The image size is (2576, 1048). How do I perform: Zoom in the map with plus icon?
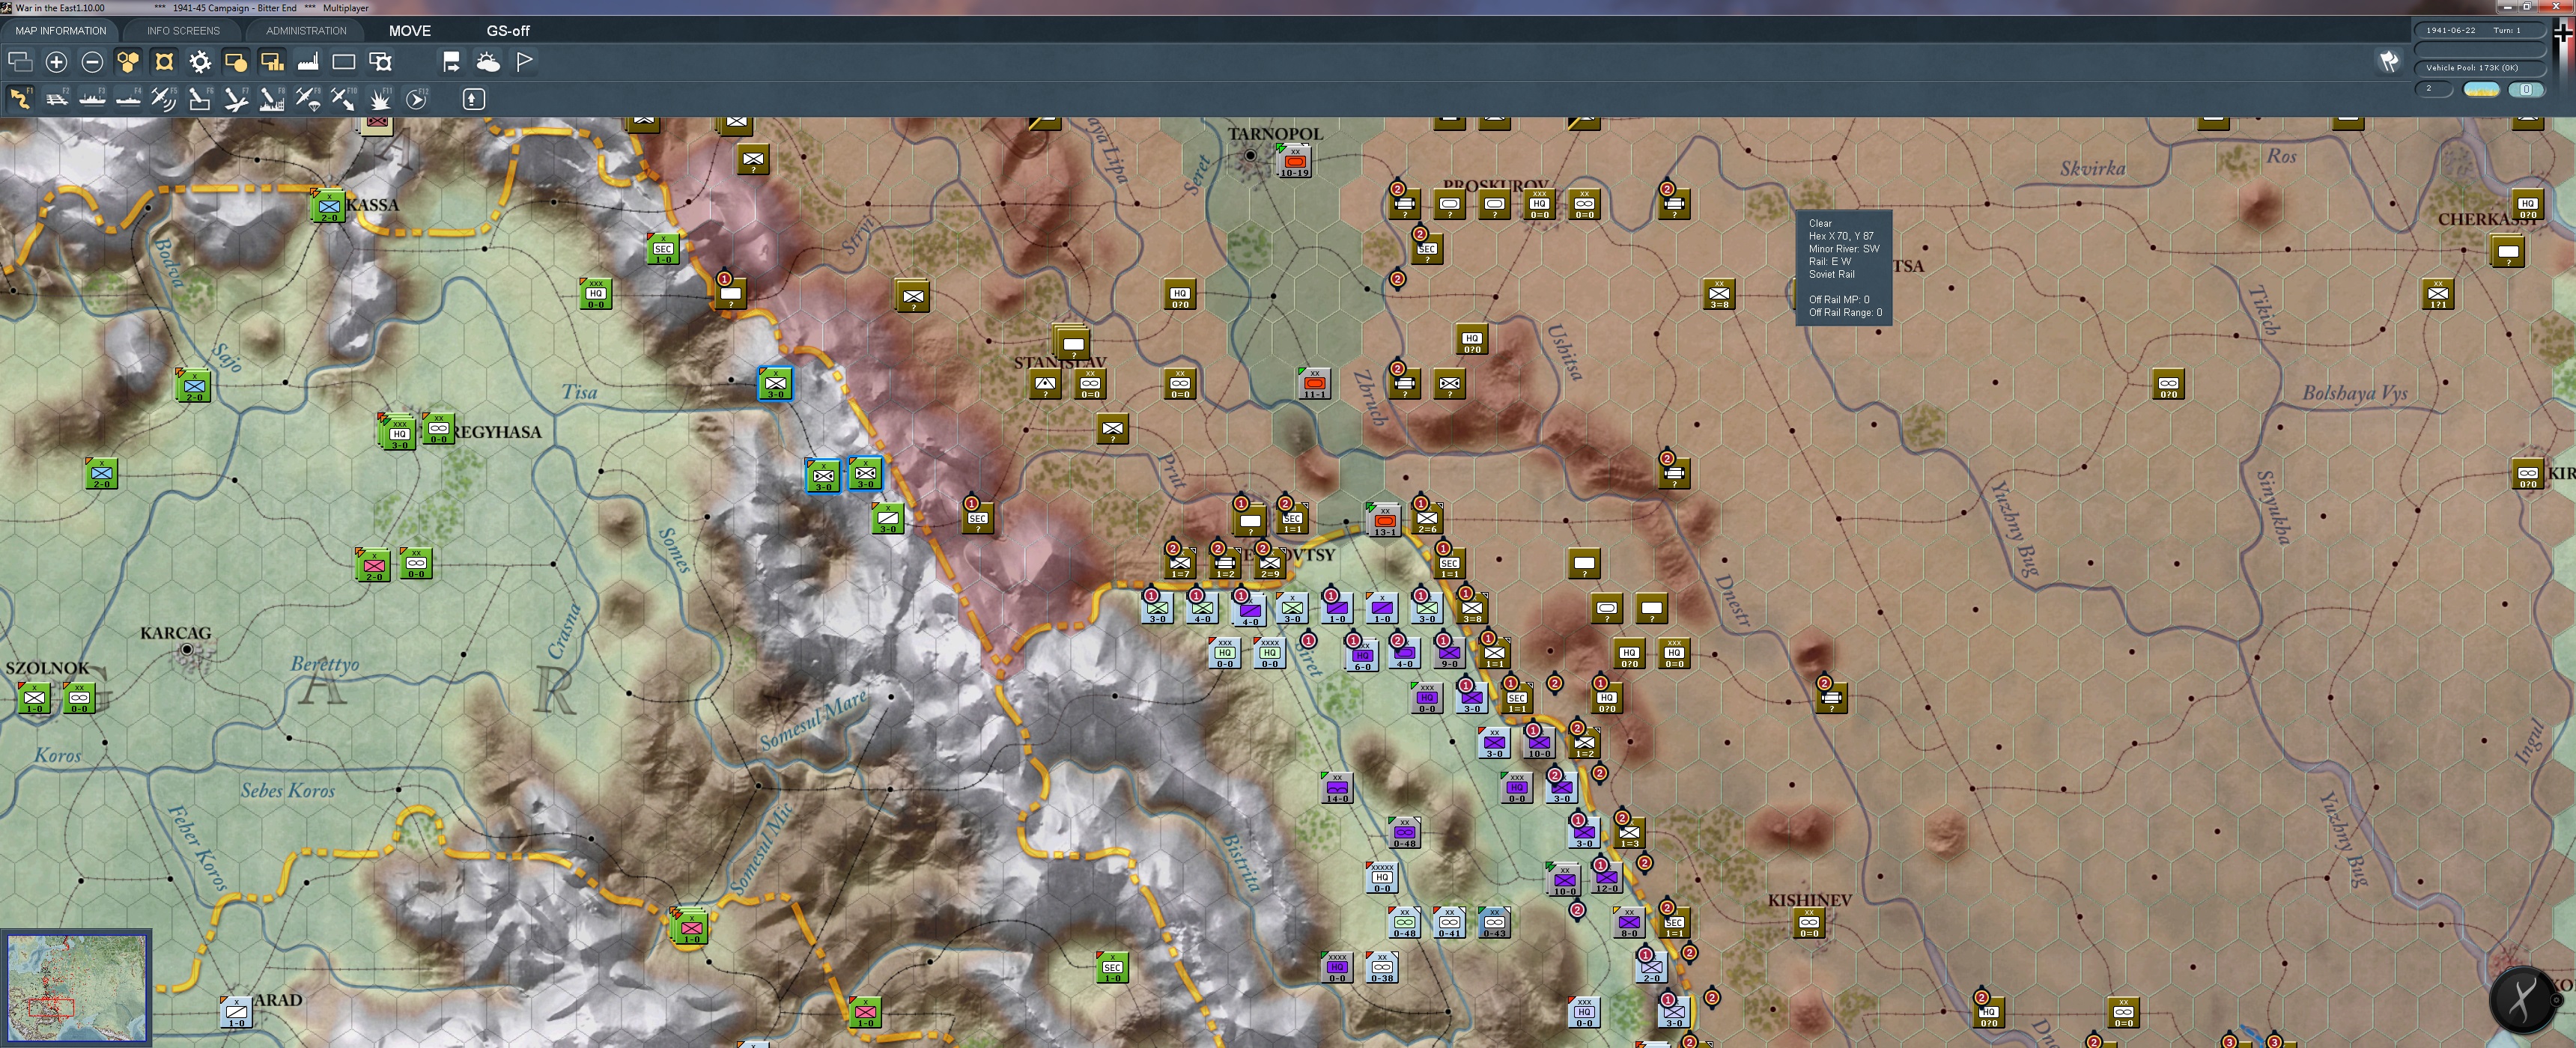(x=56, y=62)
